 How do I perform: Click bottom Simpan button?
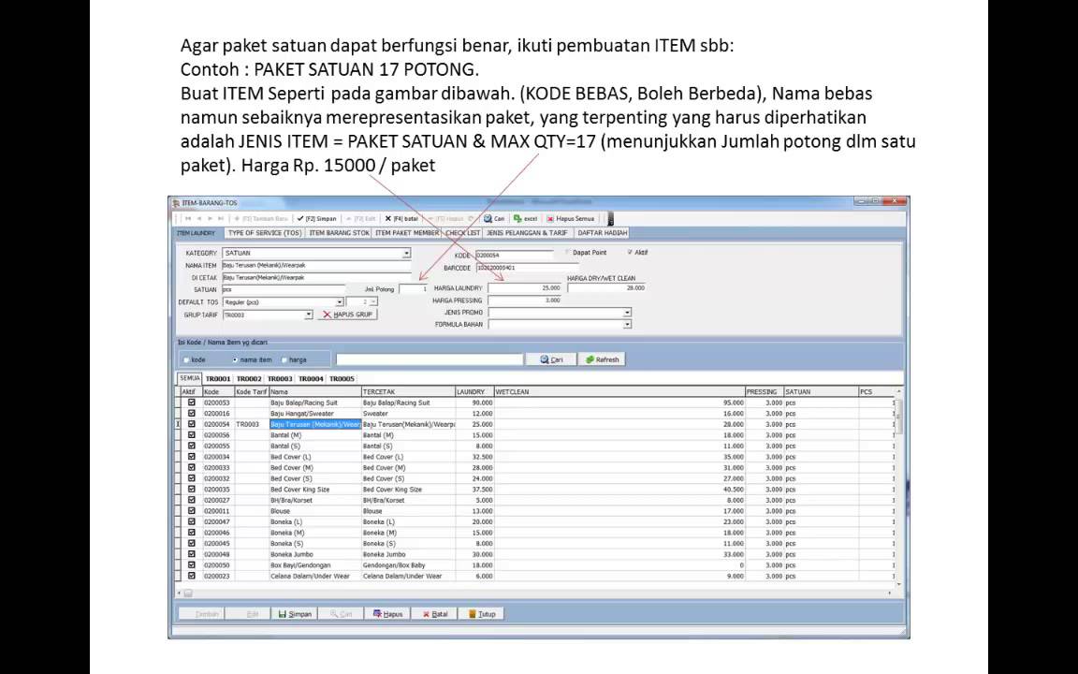coord(295,614)
